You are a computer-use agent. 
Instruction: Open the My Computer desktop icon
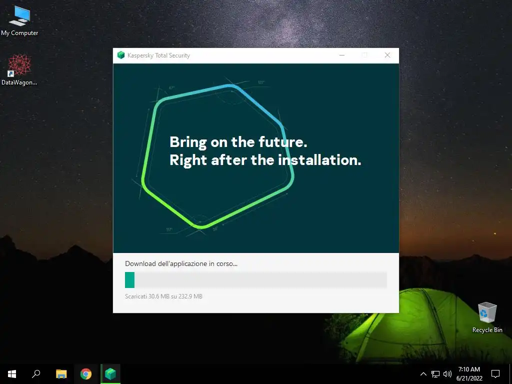pyautogui.click(x=19, y=21)
